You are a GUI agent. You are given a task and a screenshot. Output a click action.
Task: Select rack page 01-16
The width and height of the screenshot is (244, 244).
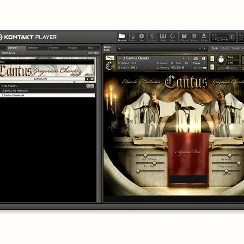(215, 48)
